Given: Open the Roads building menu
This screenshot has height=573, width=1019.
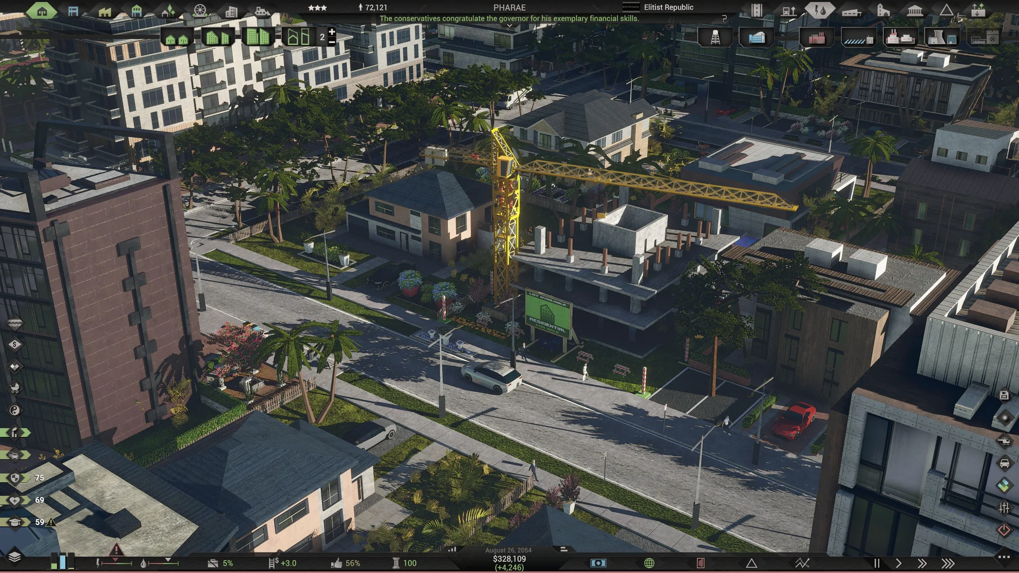Looking at the screenshot, I should click(757, 10).
